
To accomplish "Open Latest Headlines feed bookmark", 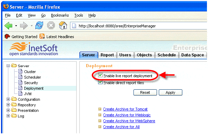I will [57, 36].
